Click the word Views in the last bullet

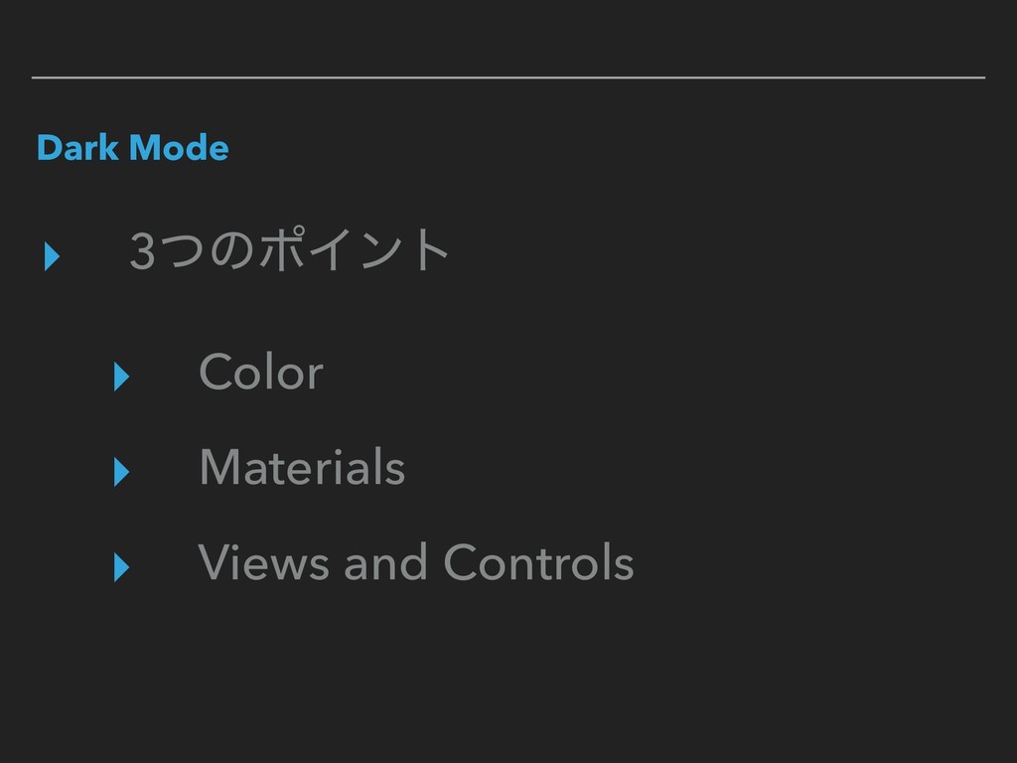(264, 562)
